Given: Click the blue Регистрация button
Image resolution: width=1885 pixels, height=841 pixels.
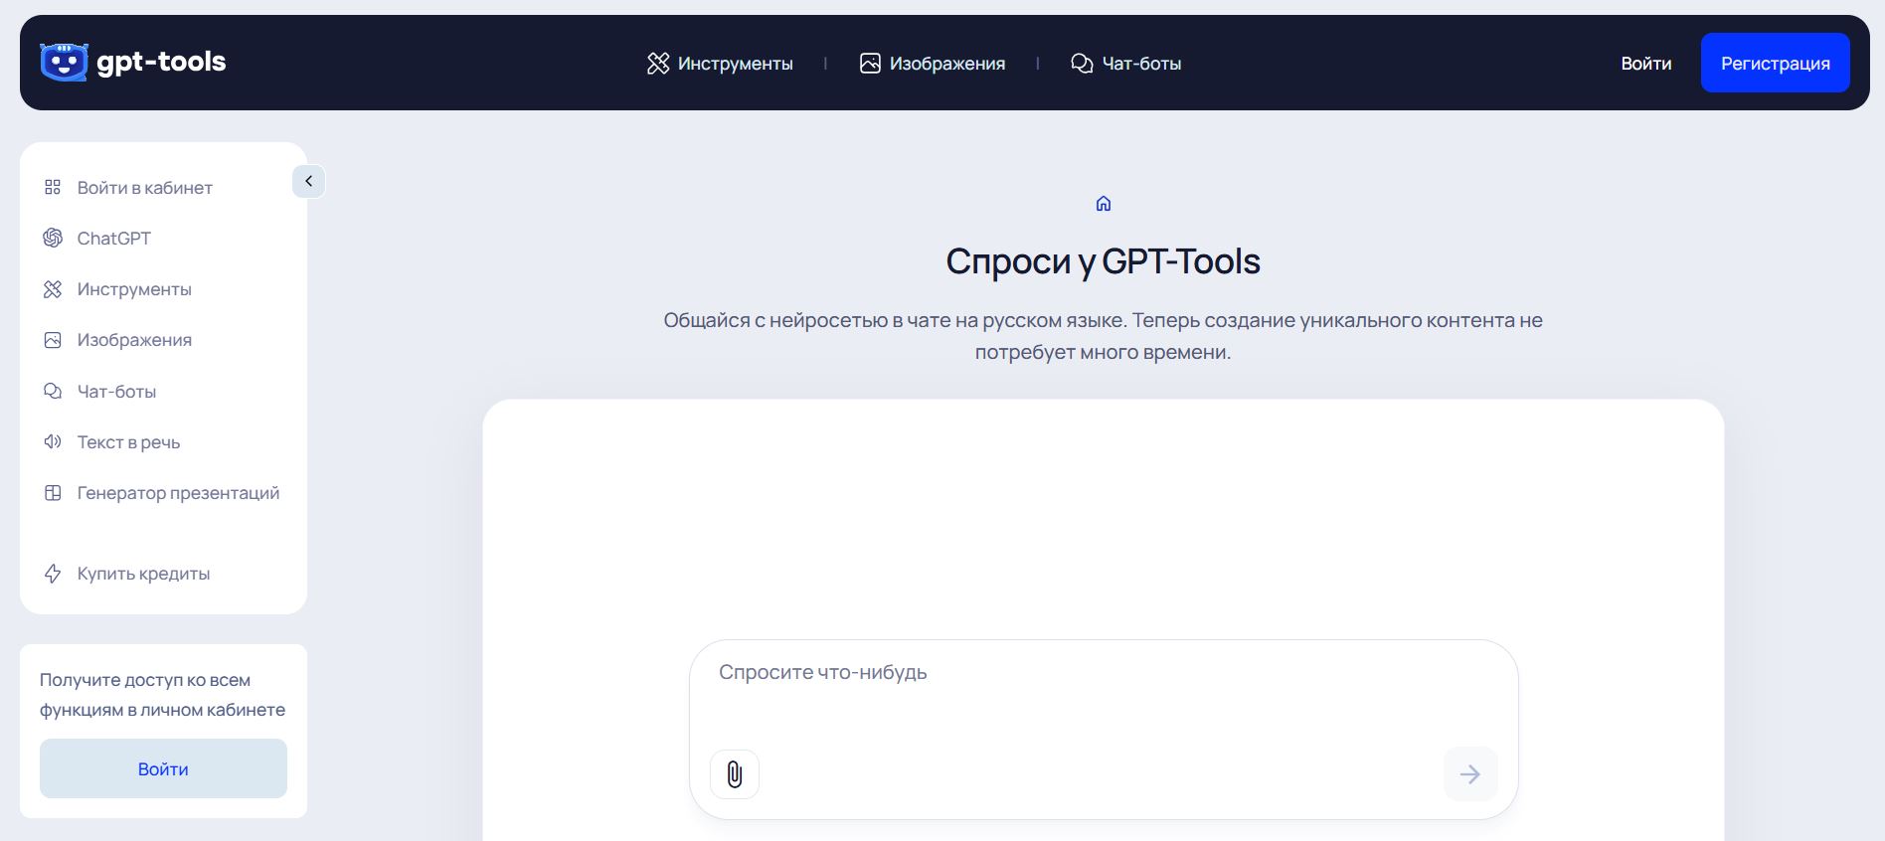Looking at the screenshot, I should pos(1776,63).
